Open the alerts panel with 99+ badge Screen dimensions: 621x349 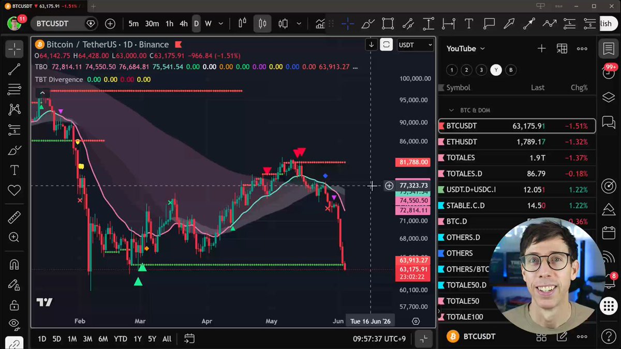(x=609, y=72)
